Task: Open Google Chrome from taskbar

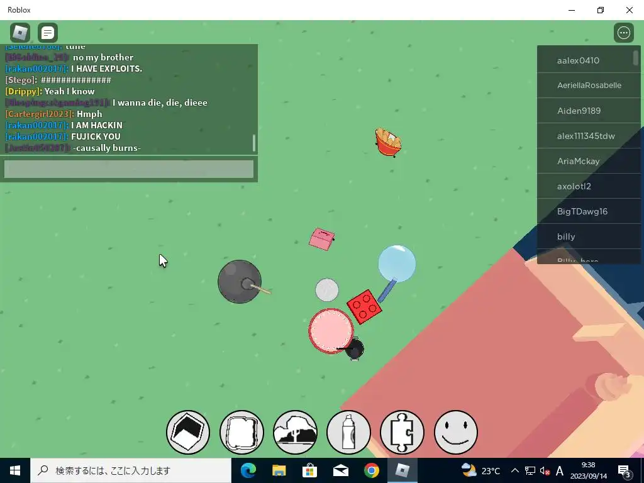Action: click(x=372, y=470)
